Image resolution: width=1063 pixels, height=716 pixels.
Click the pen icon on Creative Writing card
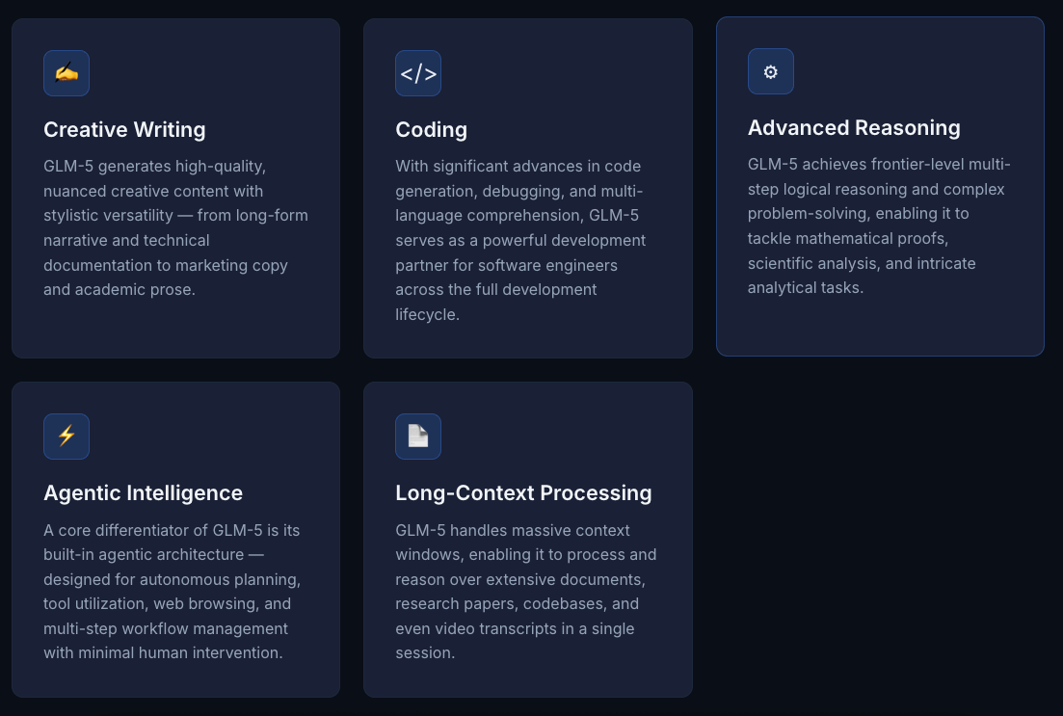[x=66, y=73]
